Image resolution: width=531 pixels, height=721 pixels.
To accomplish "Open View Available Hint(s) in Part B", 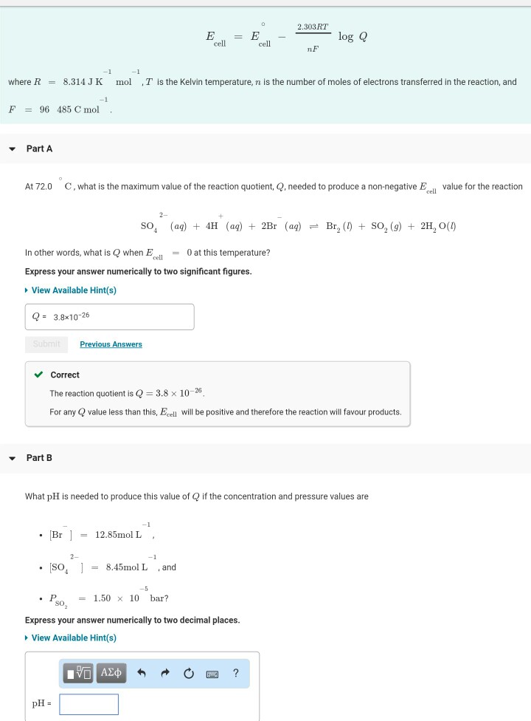I will pyautogui.click(x=74, y=637).
